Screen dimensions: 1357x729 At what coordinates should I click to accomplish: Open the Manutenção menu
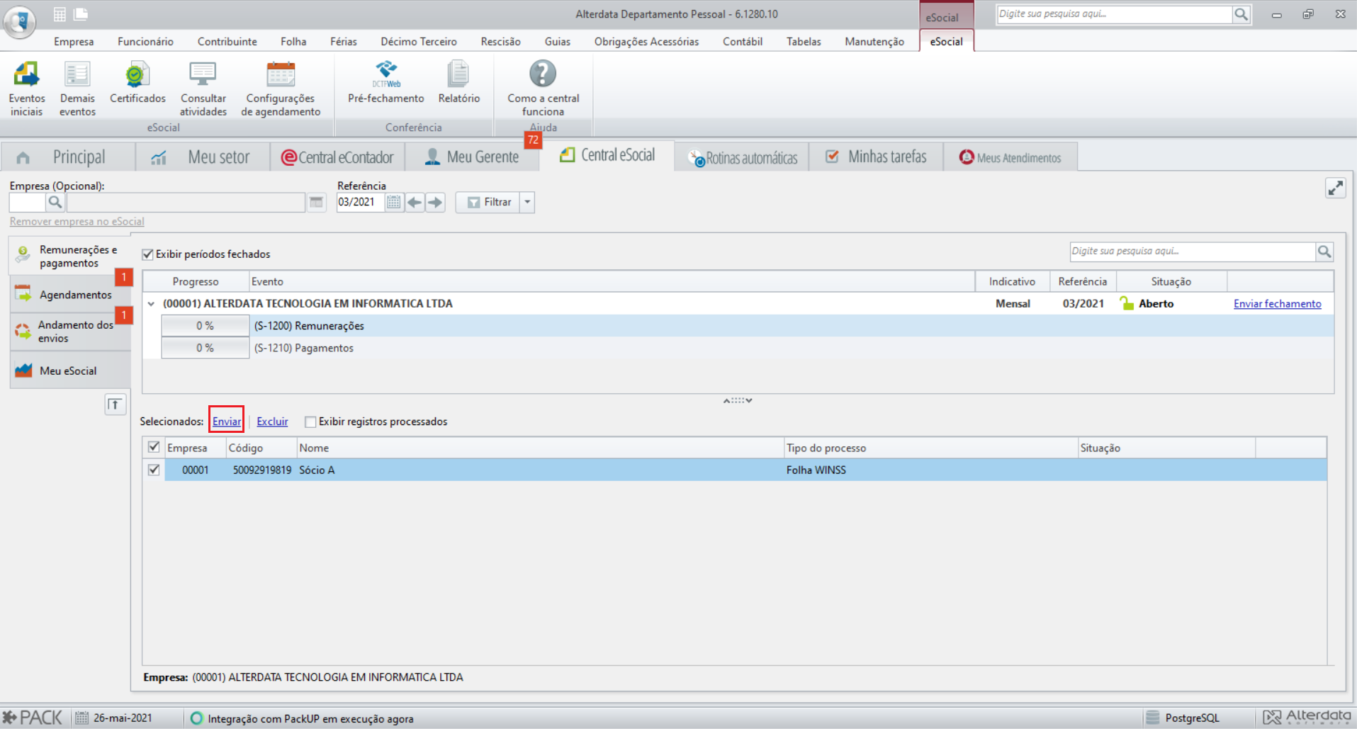click(x=874, y=41)
